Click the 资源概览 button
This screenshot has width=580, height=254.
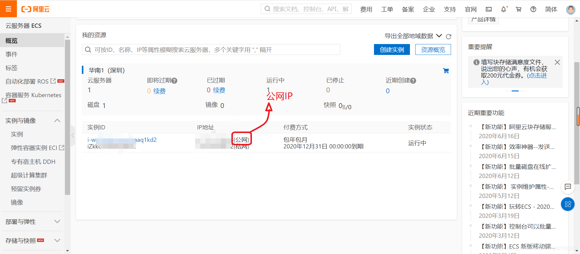point(433,49)
